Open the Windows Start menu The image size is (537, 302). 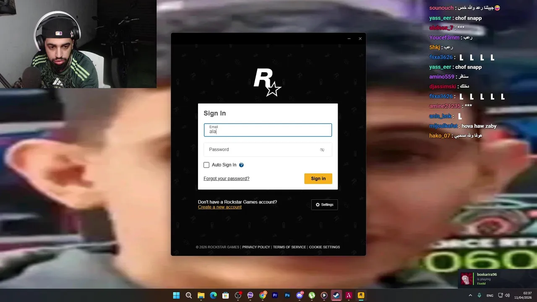coord(176,295)
